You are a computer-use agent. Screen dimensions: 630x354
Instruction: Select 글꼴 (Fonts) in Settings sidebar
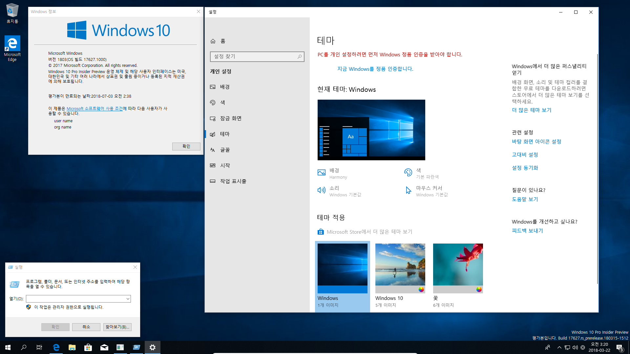pos(257,150)
